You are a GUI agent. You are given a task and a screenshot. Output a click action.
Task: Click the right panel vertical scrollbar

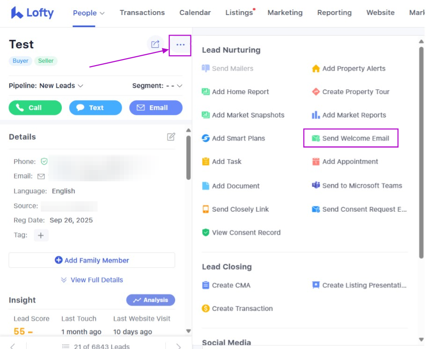point(421,141)
